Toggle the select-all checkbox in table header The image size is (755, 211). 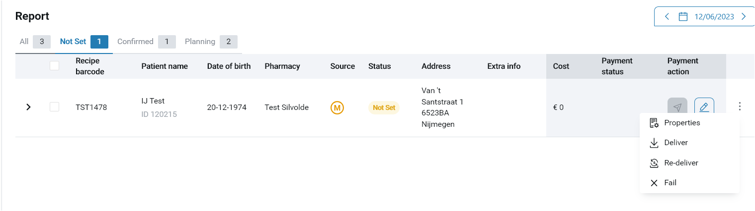pyautogui.click(x=55, y=66)
